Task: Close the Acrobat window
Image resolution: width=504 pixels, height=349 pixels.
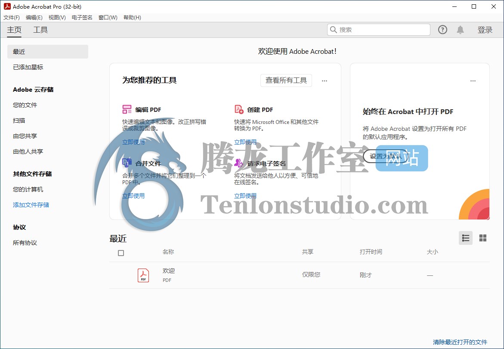Action: (x=494, y=6)
